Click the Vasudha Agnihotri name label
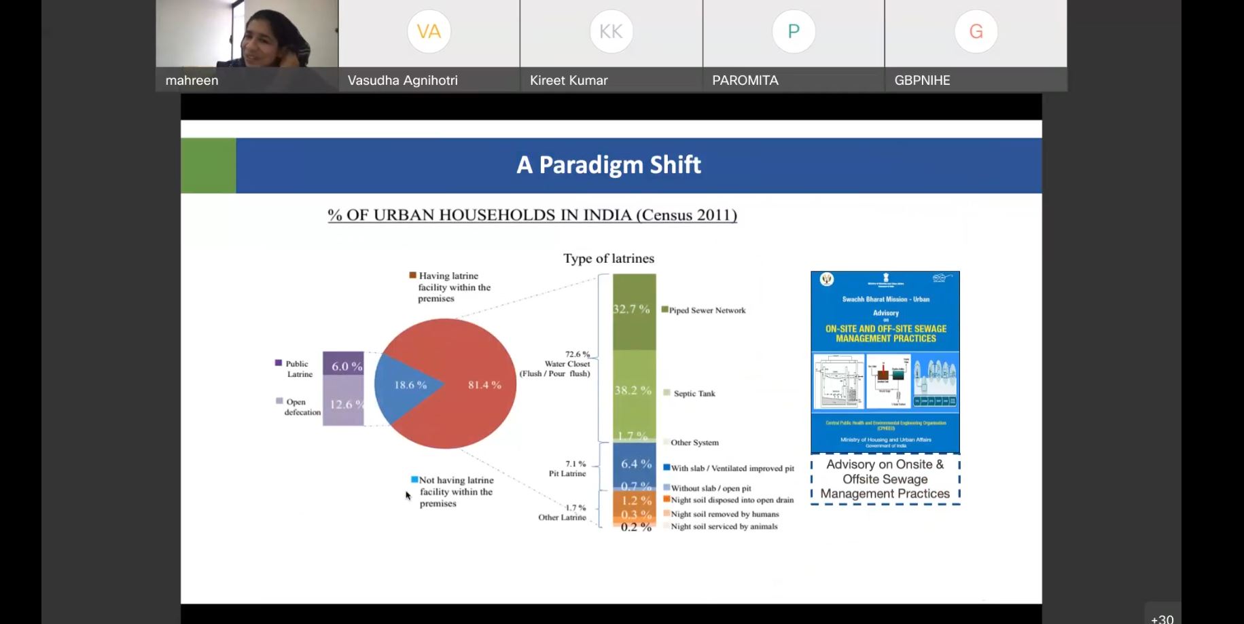Screen dimensions: 1244x624 [x=402, y=80]
